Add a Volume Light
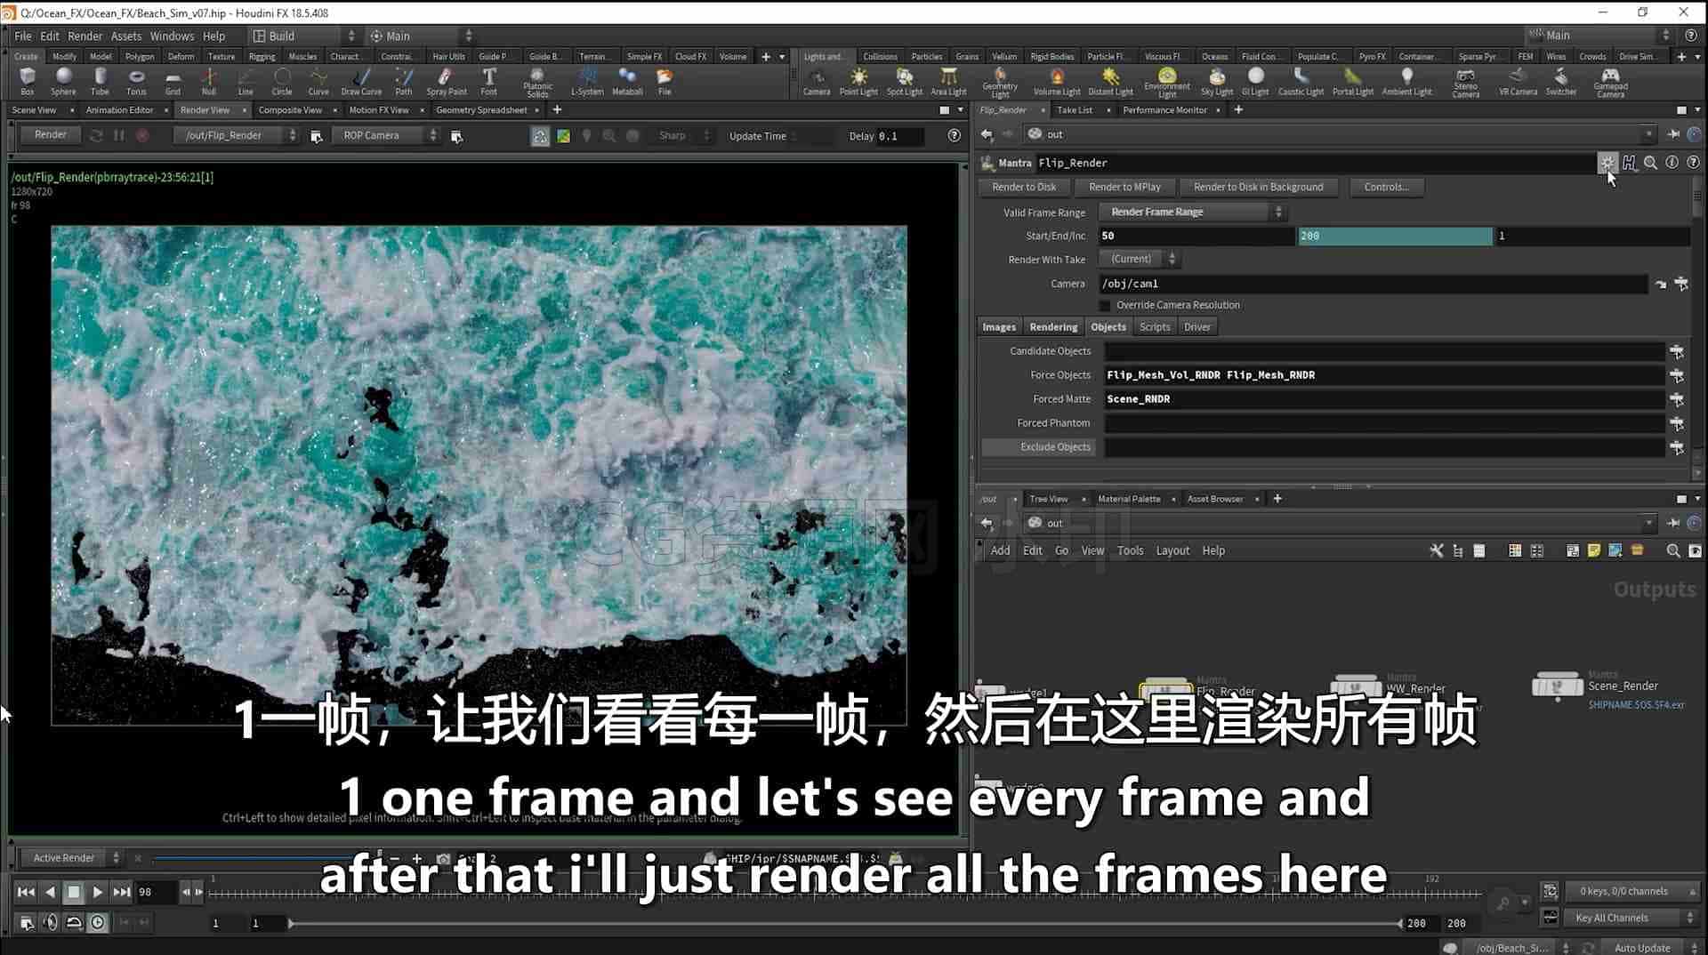 point(1057,81)
